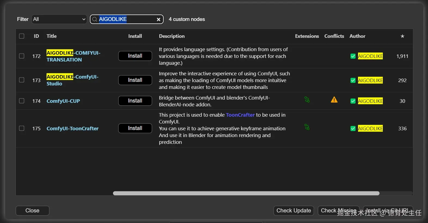The width and height of the screenshot is (428, 223).
Task: Click the 'Improve the interactive experience' description
Action: [224, 80]
